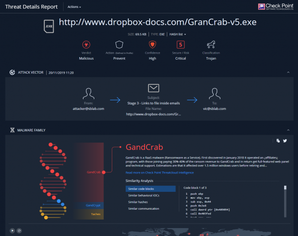Open the Actions dropdown menu
Viewport: 298px width, 236px height.
pyautogui.click(x=73, y=7)
